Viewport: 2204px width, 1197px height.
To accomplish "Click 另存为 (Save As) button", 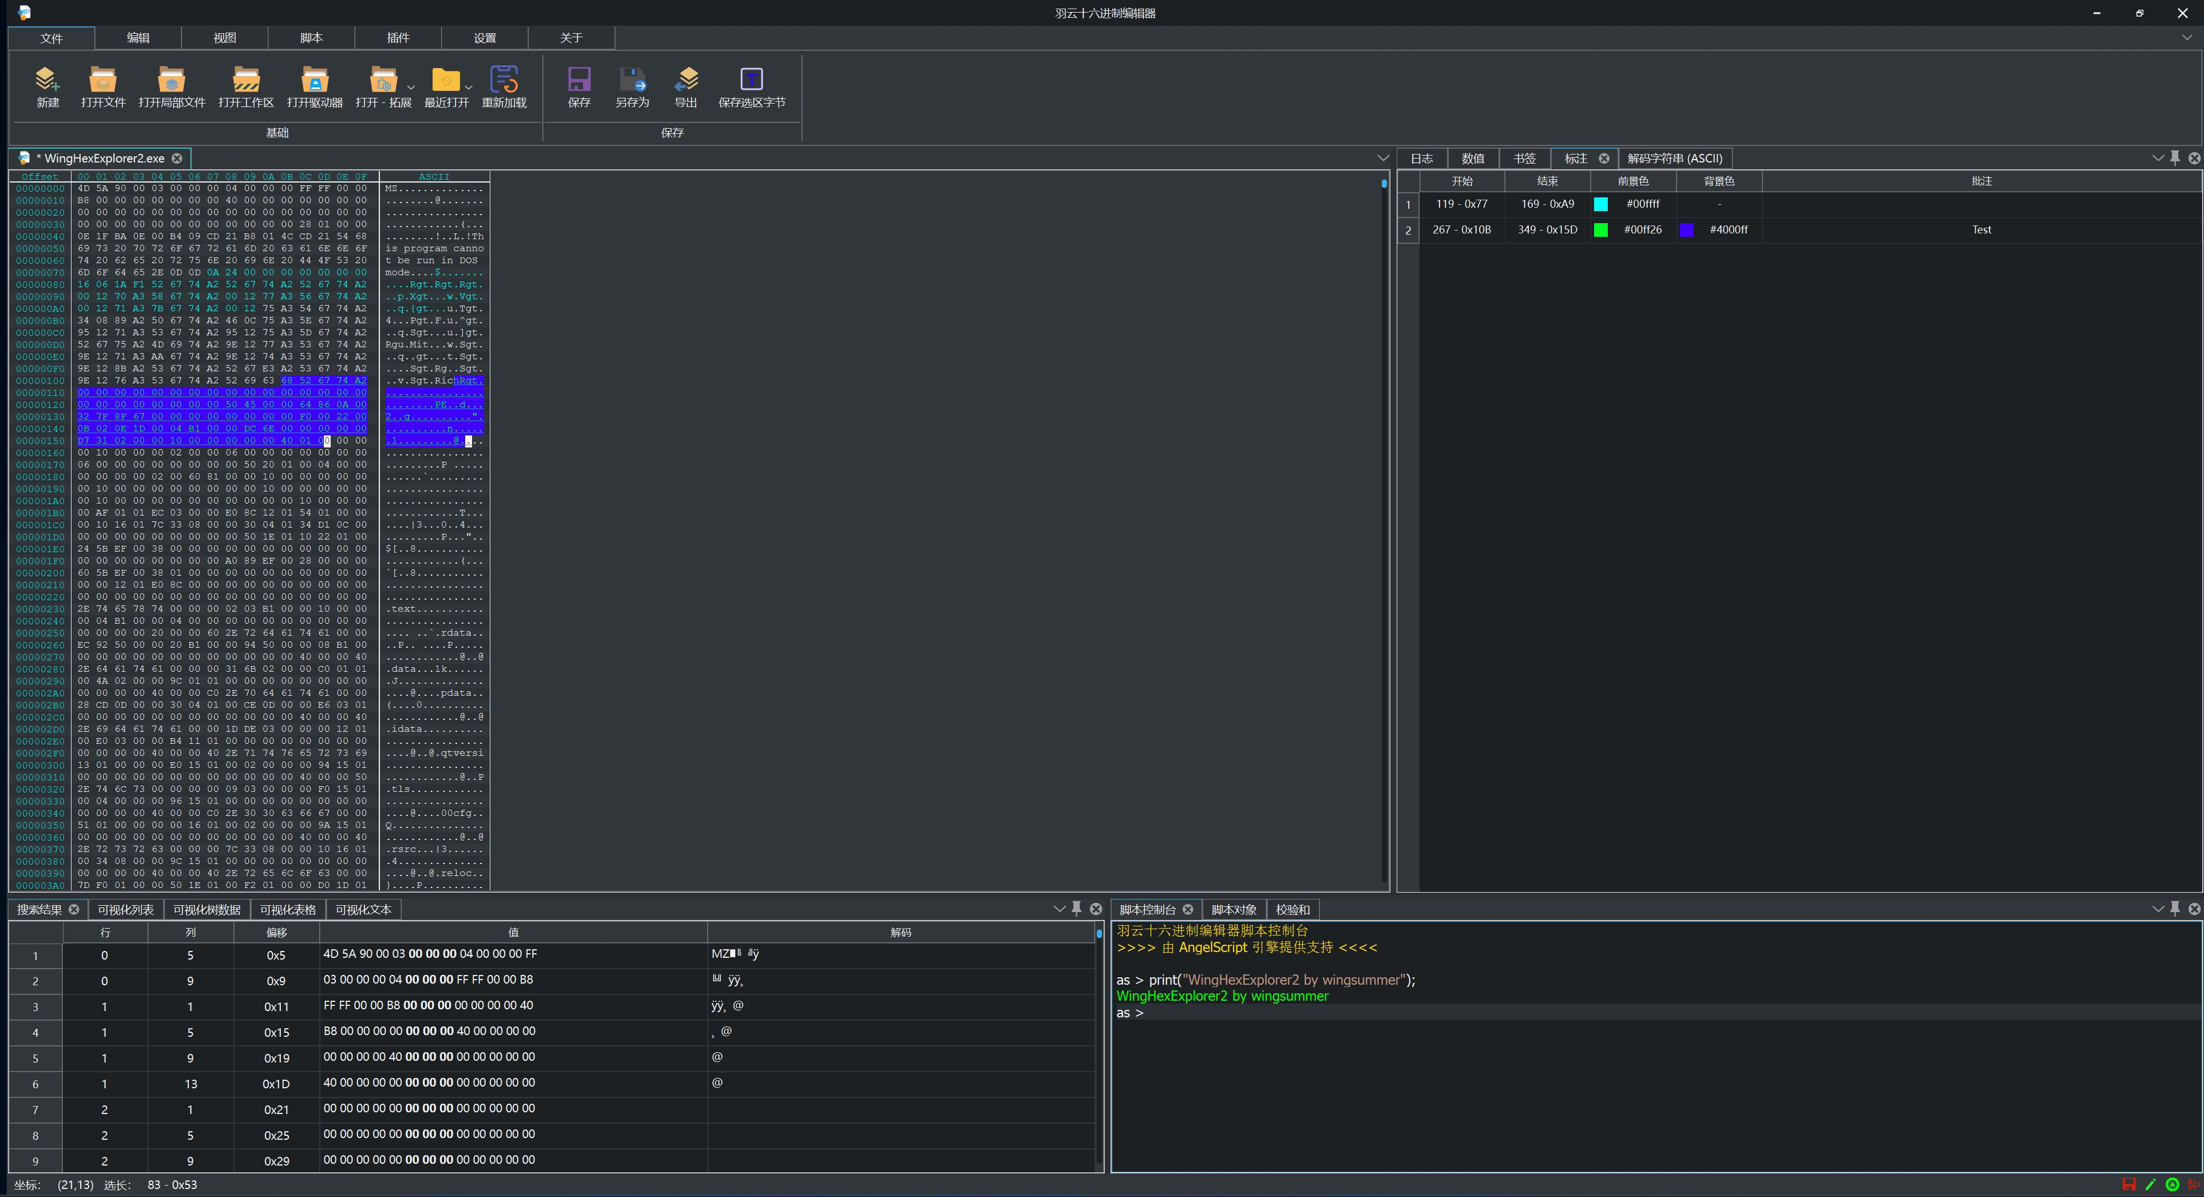I will [x=632, y=80].
